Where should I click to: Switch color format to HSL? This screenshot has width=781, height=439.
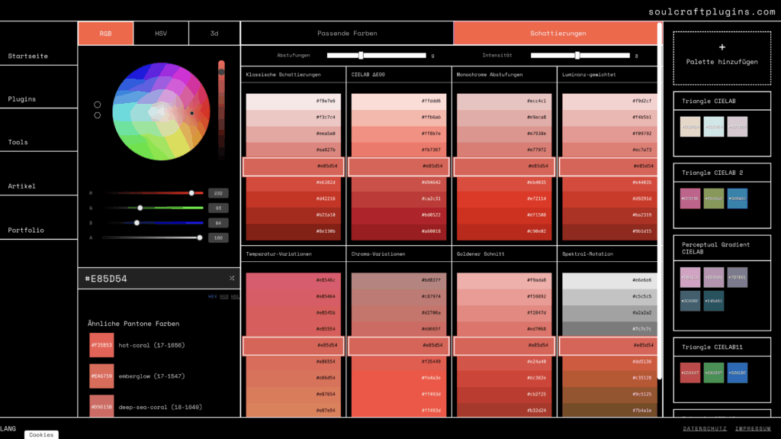pyautogui.click(x=235, y=296)
